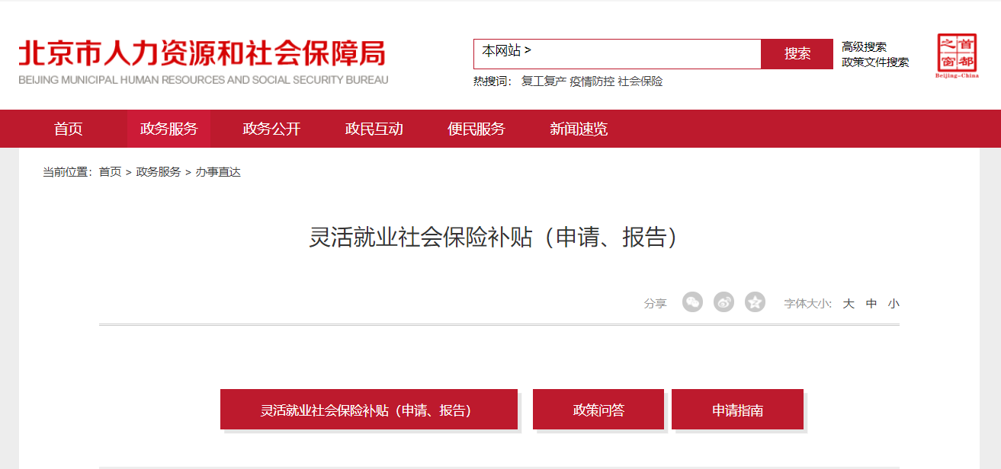Expand the 本网站 search scope selector
The height and width of the screenshot is (469, 1001).
point(506,51)
